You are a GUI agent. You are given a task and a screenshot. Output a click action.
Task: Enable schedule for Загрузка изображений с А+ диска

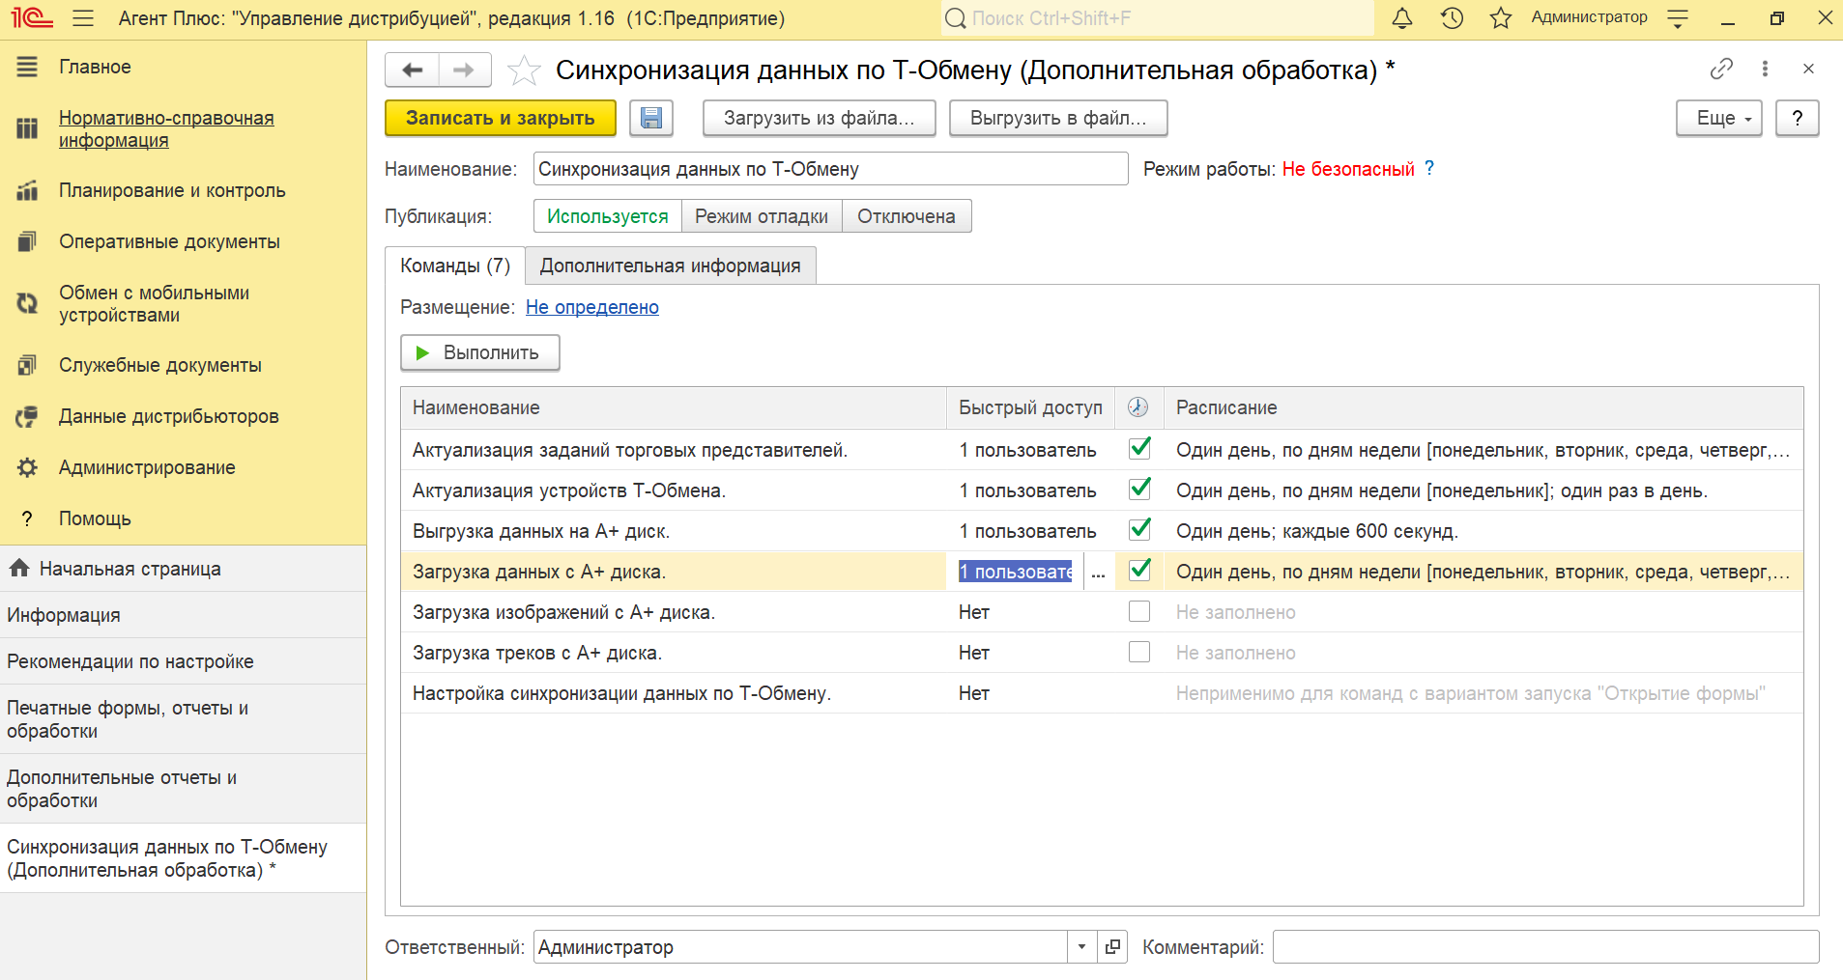[x=1139, y=611]
